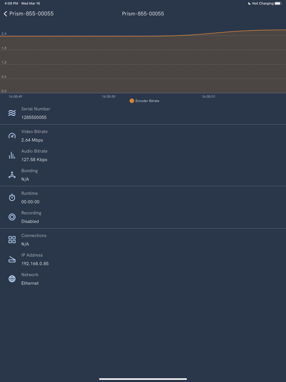Tap the Network label
Viewport: 286px width, 382px height.
point(30,274)
